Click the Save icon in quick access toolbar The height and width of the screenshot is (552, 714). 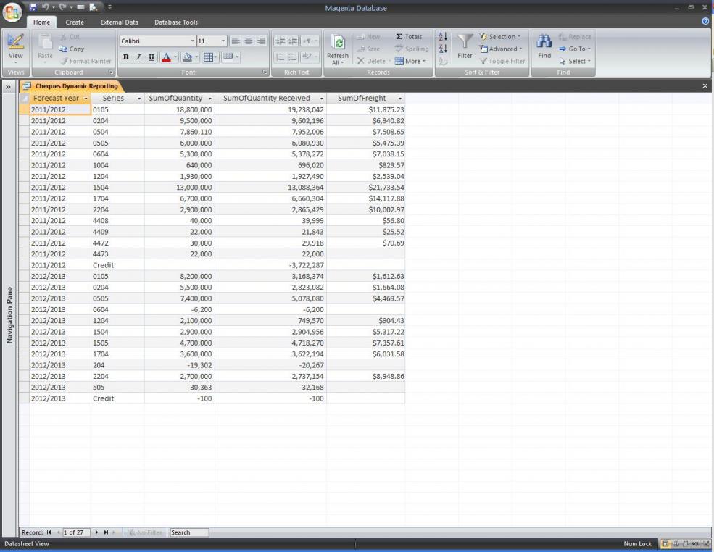33,7
